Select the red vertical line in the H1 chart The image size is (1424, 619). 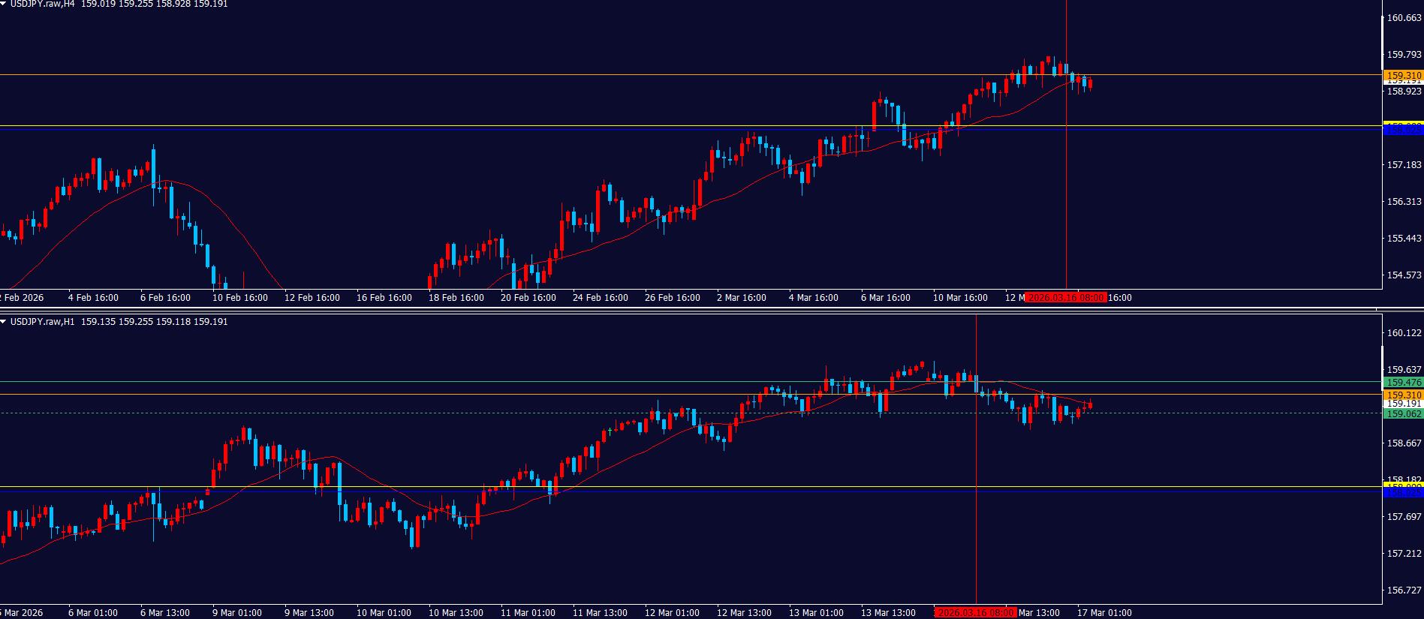(976, 525)
